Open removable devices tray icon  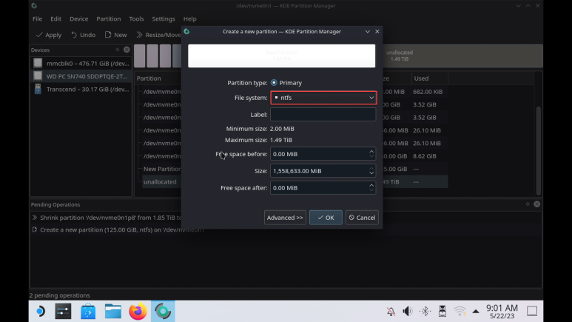pos(442,312)
